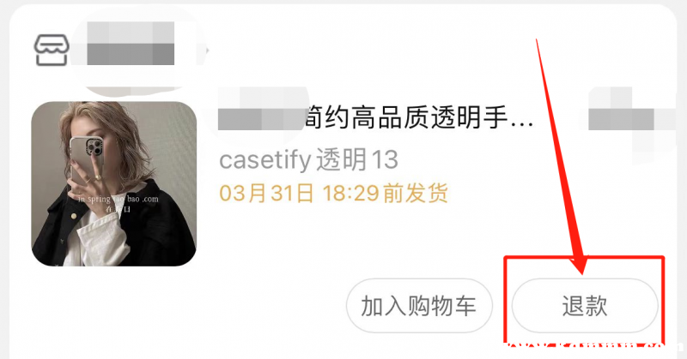The height and width of the screenshot is (359, 687).
Task: Open the product thumbnail of the woman with phone
Action: click(114, 183)
